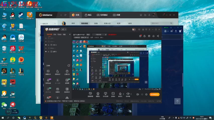
Task: Select 英雄大全 tab in WeGame
Action: 107,23
